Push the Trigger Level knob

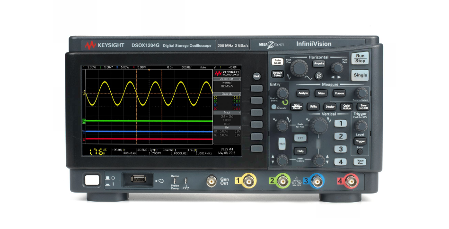click(361, 125)
